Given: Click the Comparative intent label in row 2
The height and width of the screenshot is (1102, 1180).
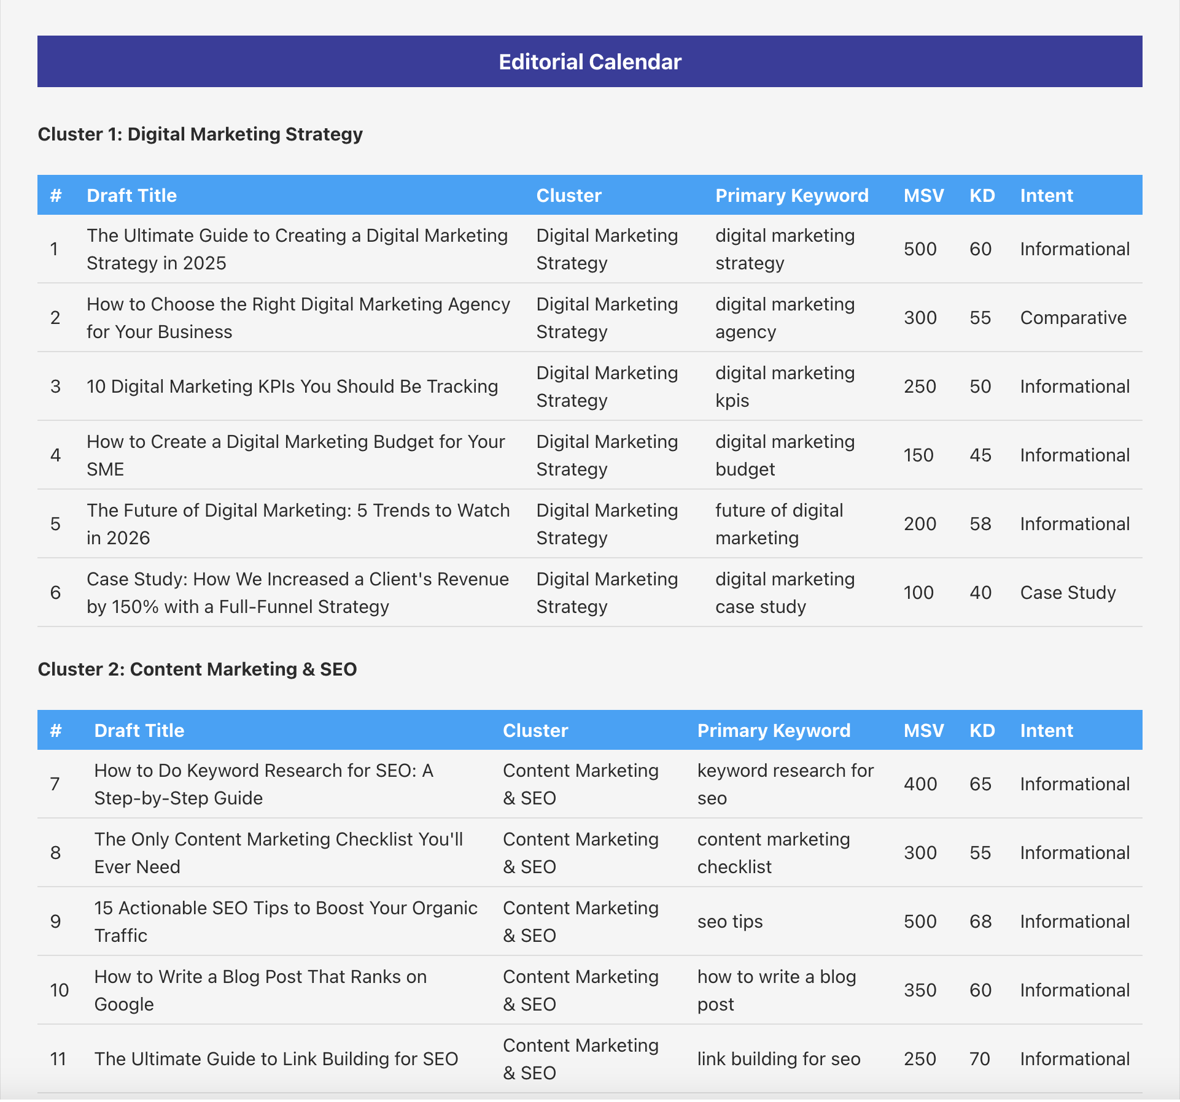Looking at the screenshot, I should point(1074,318).
